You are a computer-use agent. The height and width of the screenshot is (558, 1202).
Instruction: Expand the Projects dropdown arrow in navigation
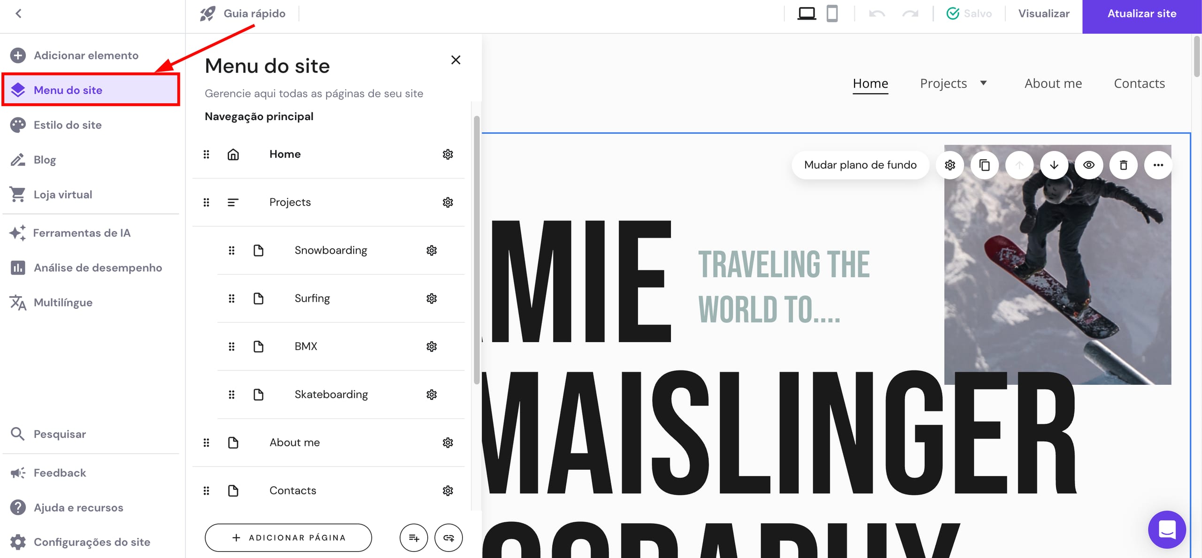[984, 83]
